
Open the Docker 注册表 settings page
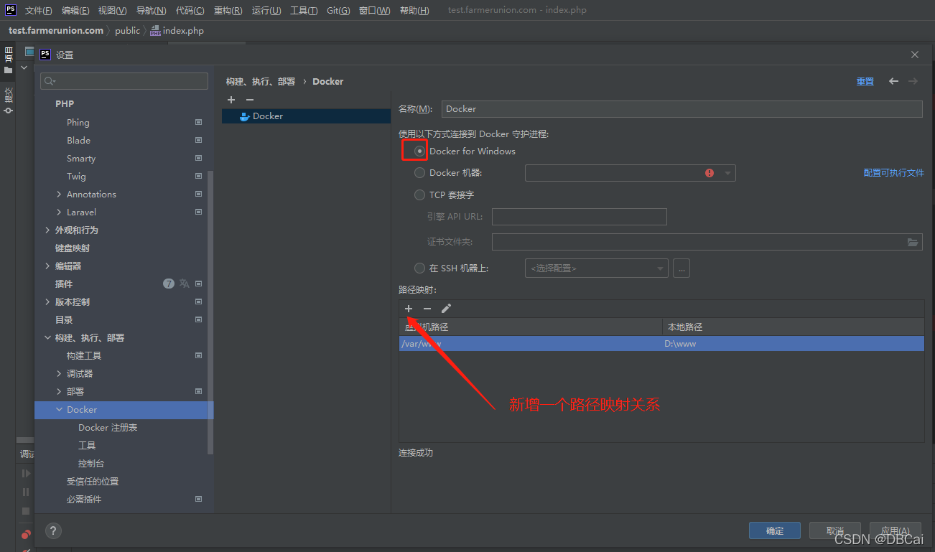(108, 428)
